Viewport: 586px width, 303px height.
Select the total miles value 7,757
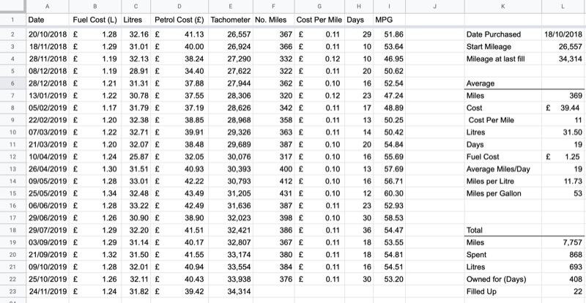(x=563, y=242)
